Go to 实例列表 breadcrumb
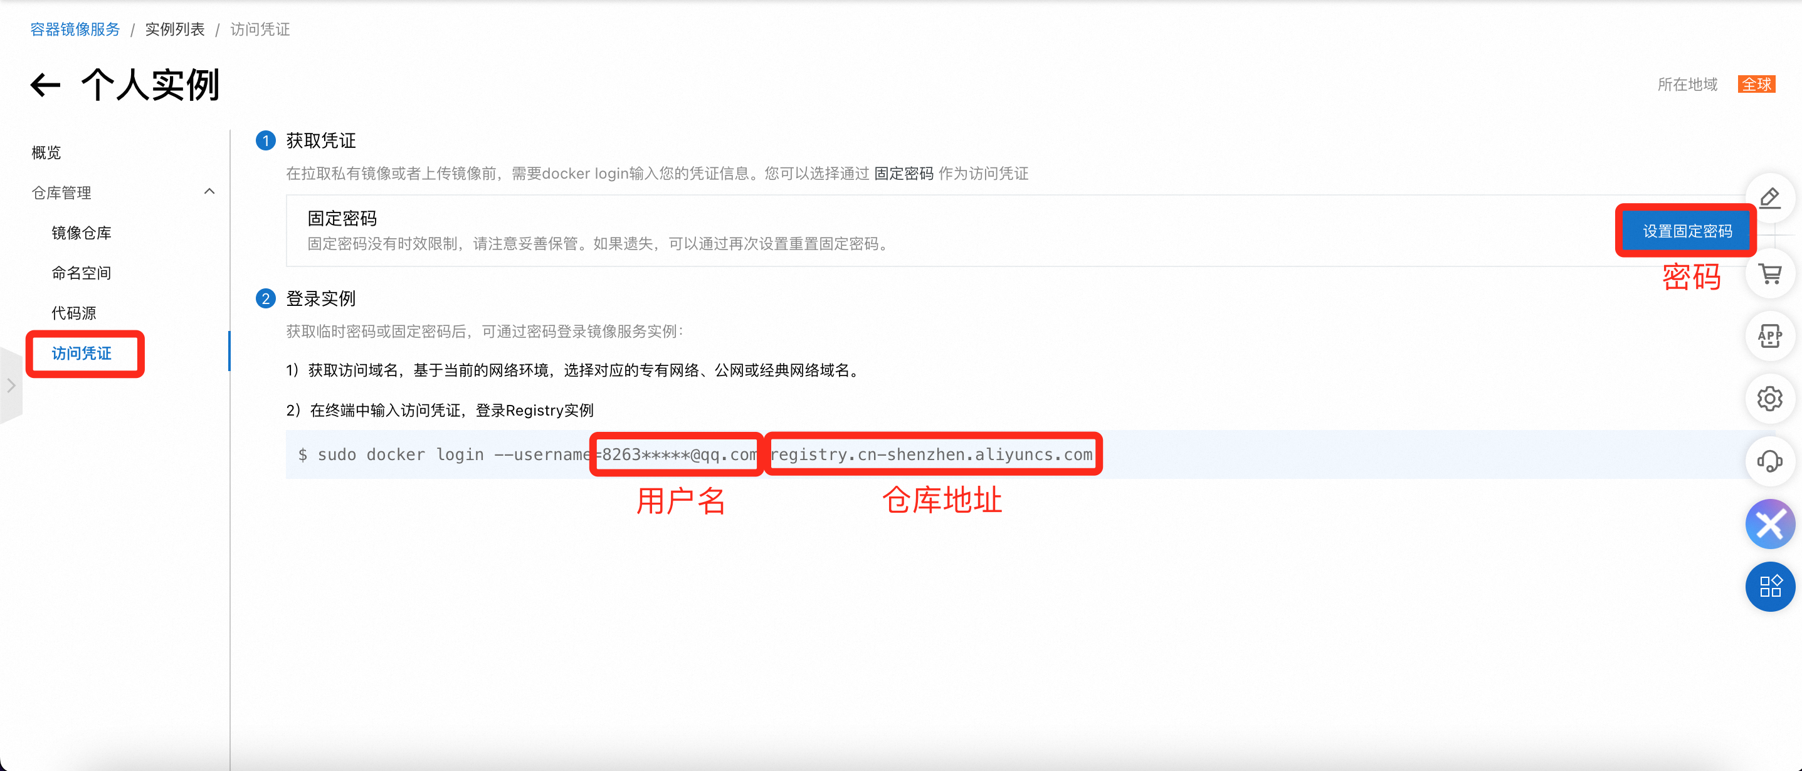The image size is (1802, 771). point(175,29)
